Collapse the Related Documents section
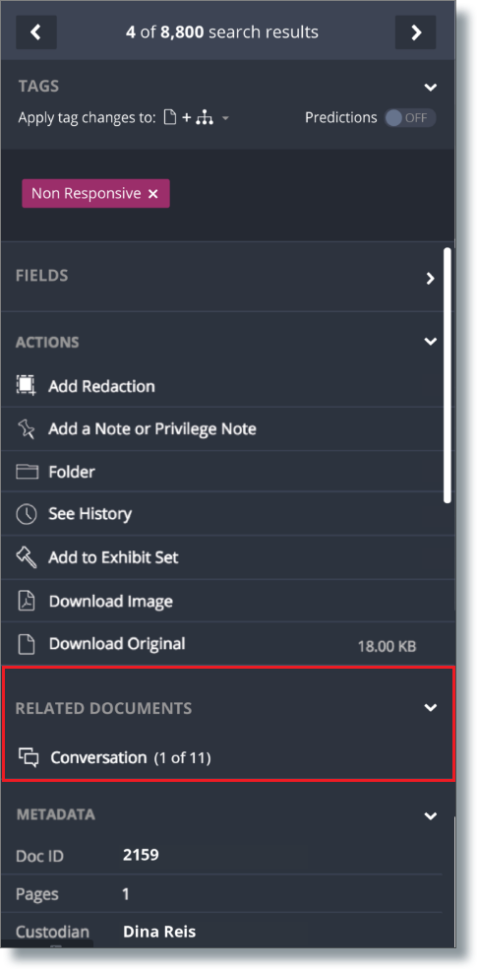 (431, 708)
